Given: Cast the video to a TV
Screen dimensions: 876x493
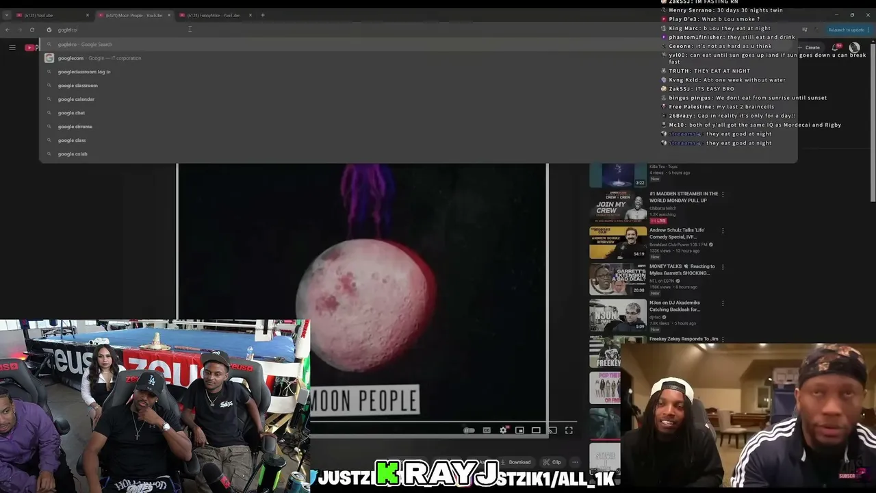Looking at the screenshot, I should click(x=552, y=431).
